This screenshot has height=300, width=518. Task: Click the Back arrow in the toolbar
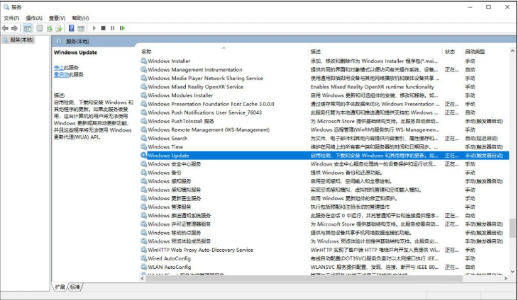[x=6, y=28]
